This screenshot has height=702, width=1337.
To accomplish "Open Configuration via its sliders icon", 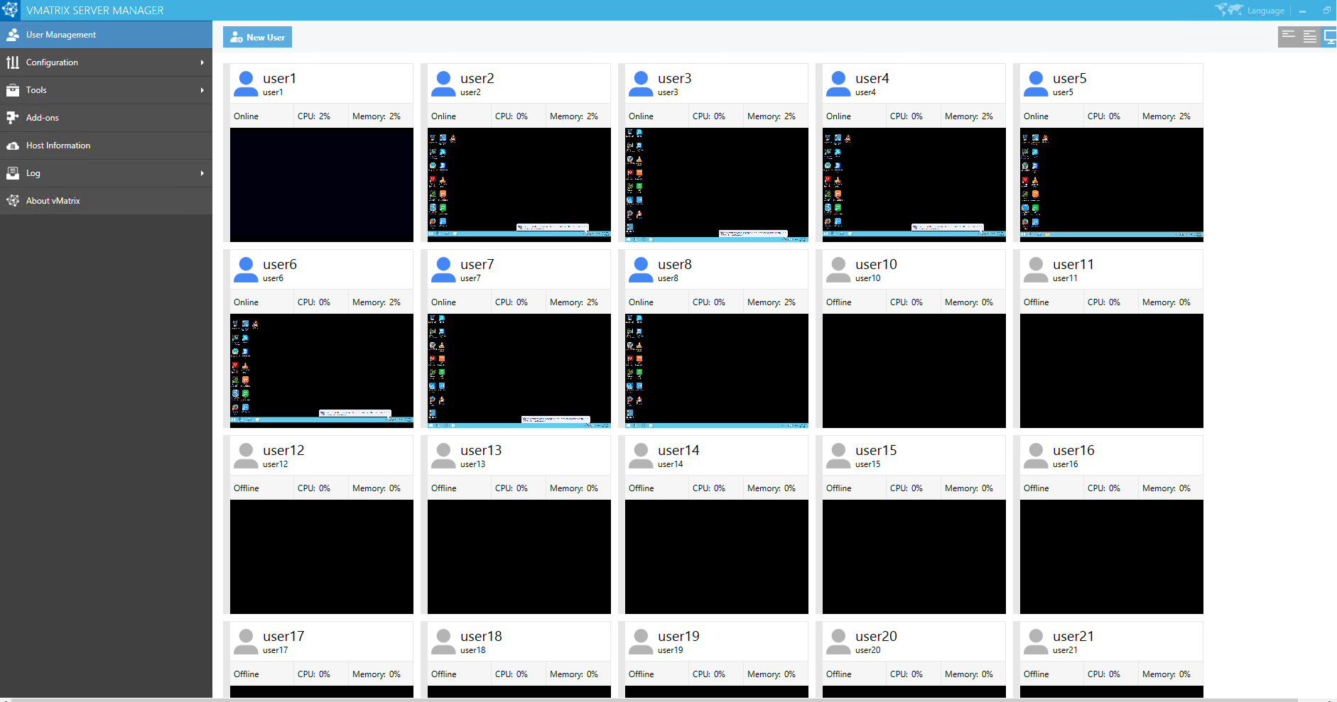I will pos(13,62).
